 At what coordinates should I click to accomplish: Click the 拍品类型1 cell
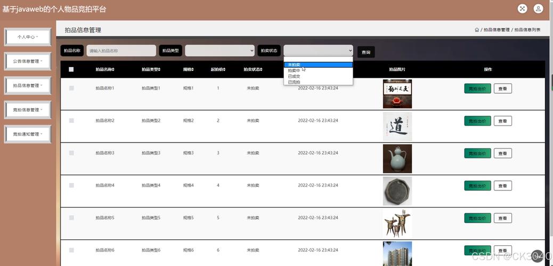[151, 88]
